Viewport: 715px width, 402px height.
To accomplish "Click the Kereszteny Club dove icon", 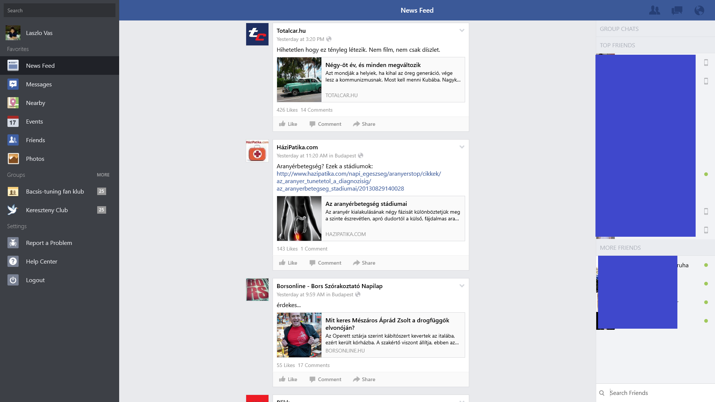I will (x=13, y=210).
